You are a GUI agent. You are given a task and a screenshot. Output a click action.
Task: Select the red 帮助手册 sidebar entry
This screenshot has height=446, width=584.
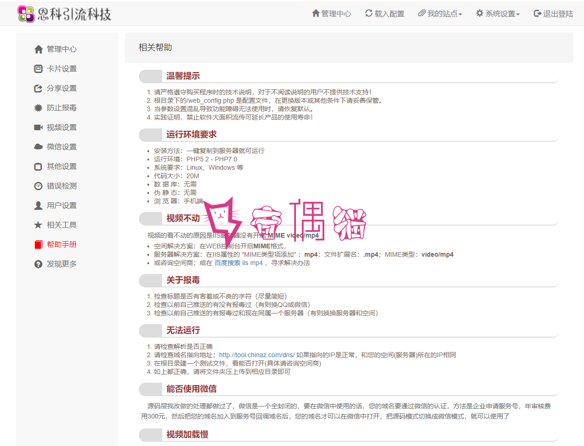(x=62, y=245)
